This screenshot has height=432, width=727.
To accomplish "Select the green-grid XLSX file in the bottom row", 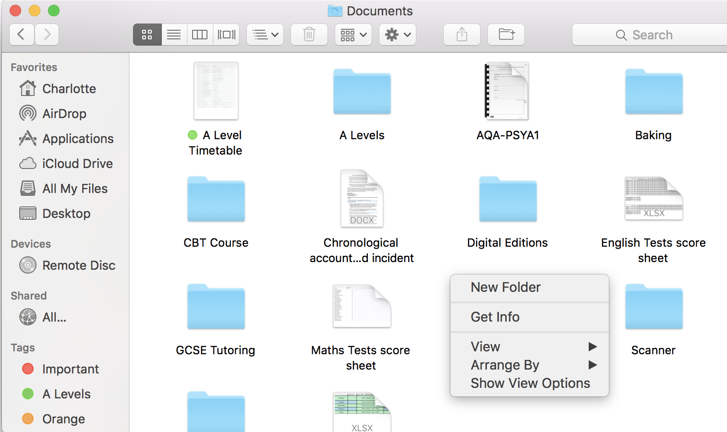I will pyautogui.click(x=362, y=412).
